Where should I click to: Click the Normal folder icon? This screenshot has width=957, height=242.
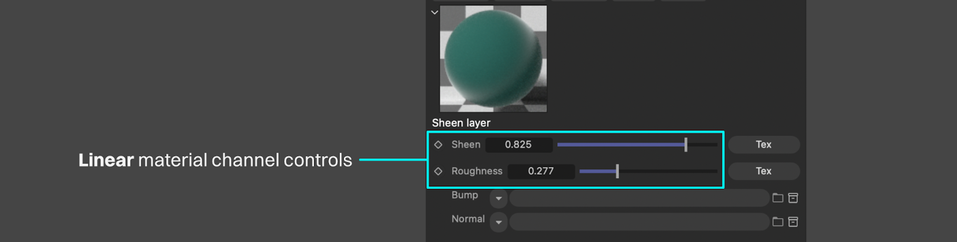(778, 222)
